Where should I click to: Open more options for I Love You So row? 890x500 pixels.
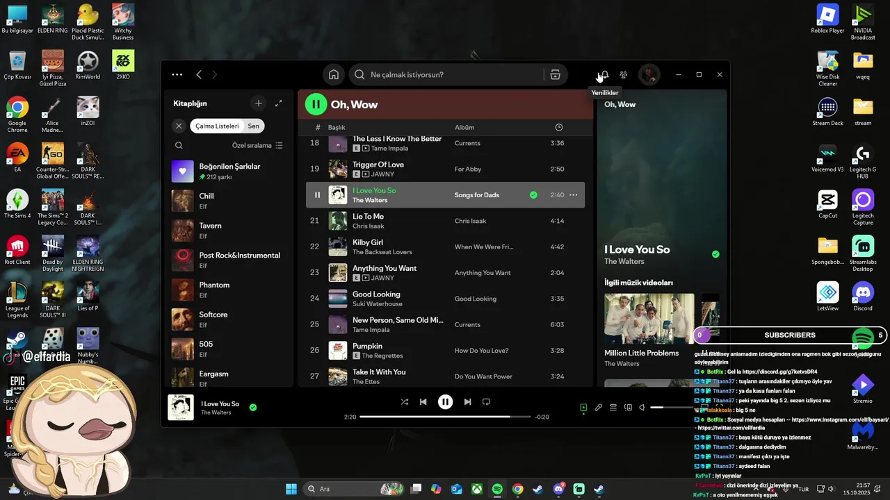[574, 195]
